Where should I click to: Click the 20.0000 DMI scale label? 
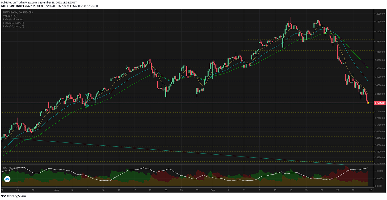click(x=380, y=178)
